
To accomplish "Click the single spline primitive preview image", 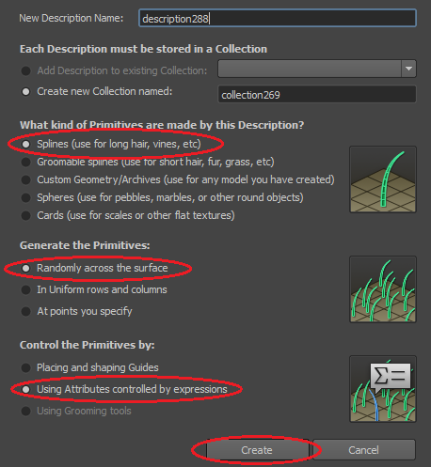I will pos(383,179).
